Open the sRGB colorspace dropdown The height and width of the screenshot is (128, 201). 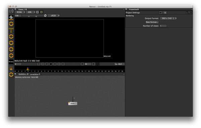(x=54, y=16)
